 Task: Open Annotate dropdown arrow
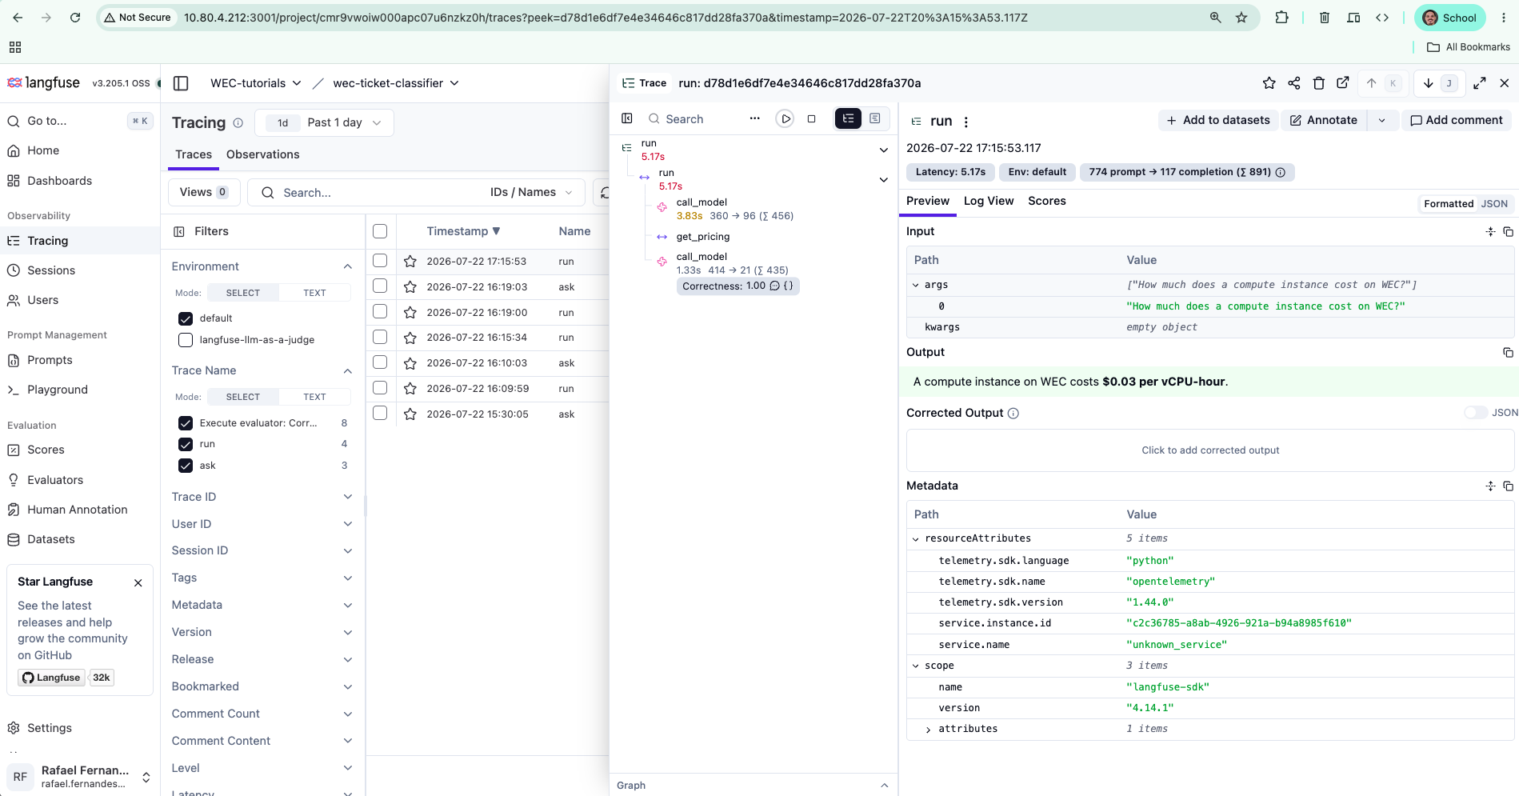click(x=1381, y=120)
